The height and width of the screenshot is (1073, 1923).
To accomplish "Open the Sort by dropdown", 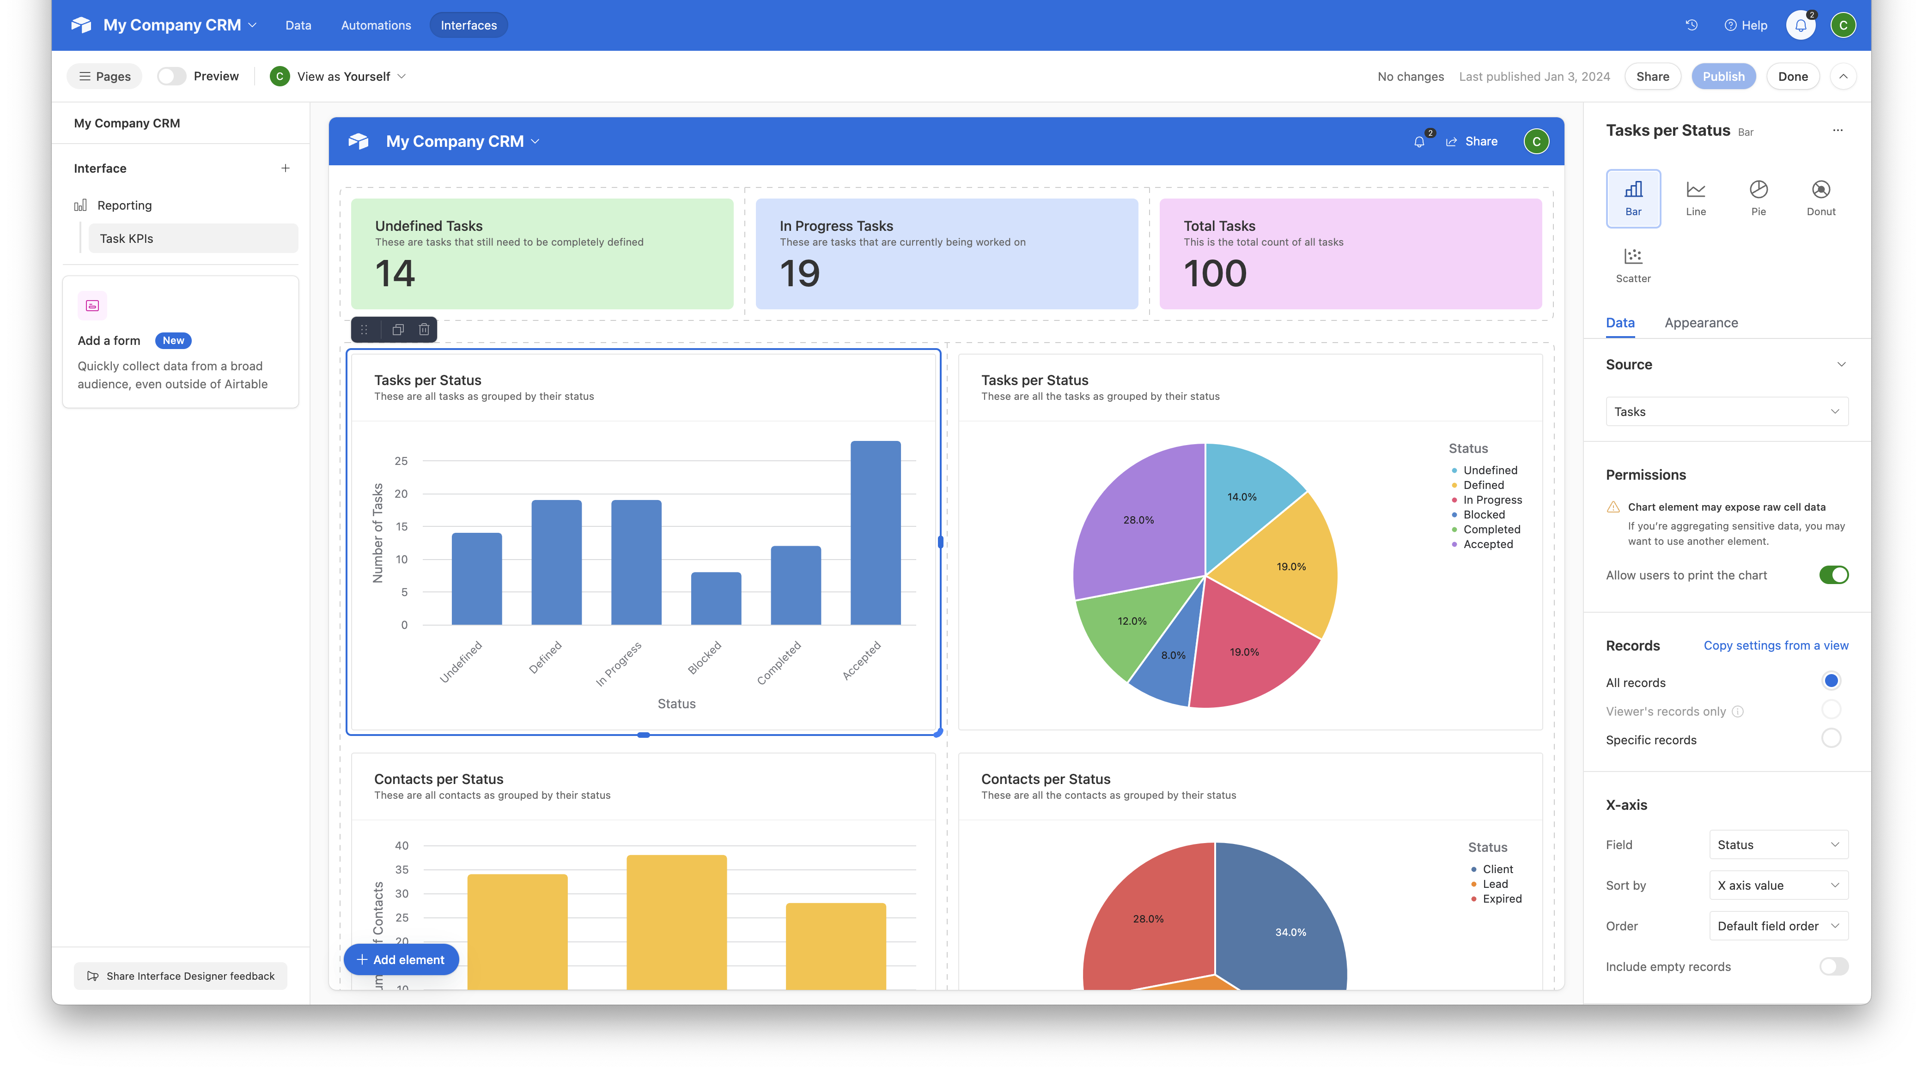I will pos(1779,885).
